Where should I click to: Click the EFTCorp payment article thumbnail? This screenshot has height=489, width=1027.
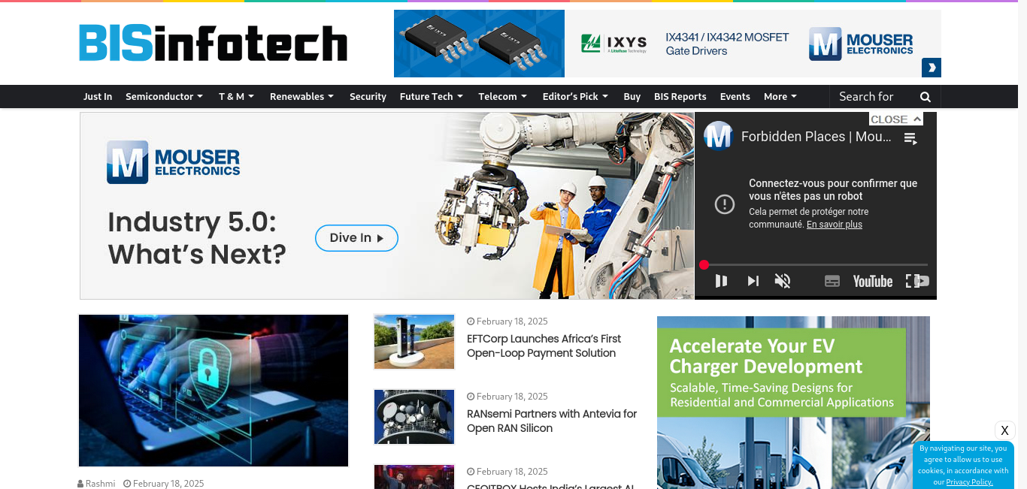point(414,342)
